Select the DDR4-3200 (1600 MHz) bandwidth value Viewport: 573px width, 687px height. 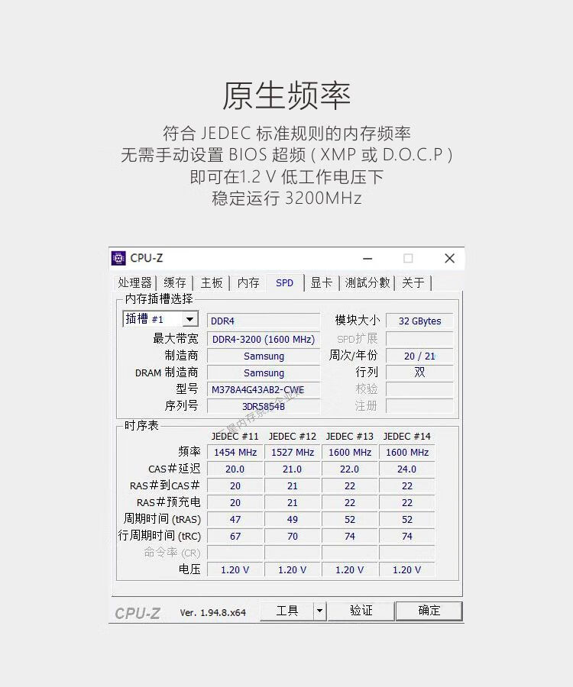click(x=264, y=339)
